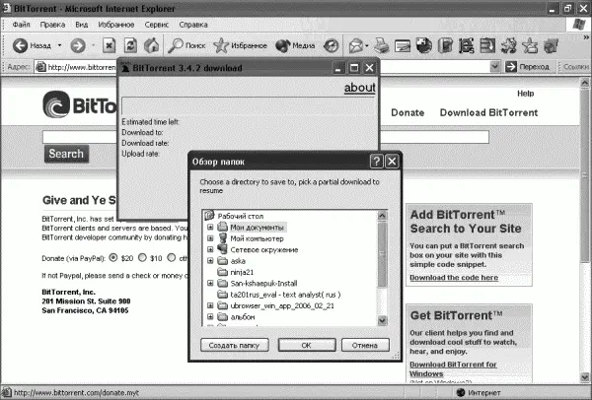Expand the альбом folder node

(211, 316)
